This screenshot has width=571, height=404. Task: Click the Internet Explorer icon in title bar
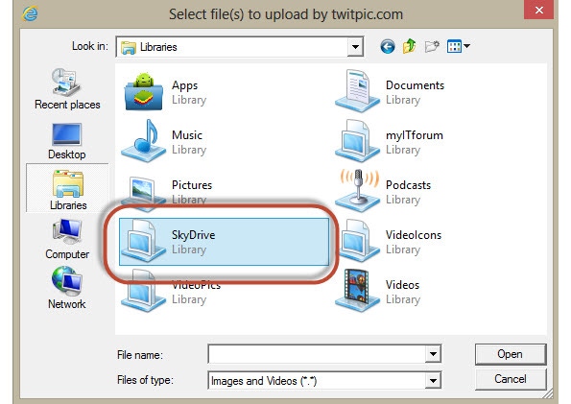click(x=30, y=13)
